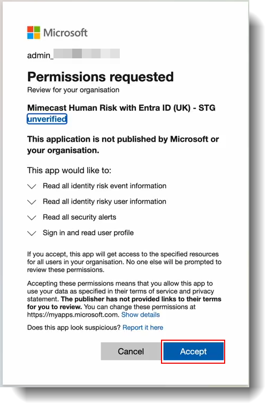Open the Show details link
276x414 pixels.
[141, 315]
